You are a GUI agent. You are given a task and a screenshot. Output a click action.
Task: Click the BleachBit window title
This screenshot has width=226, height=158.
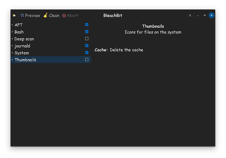(113, 15)
